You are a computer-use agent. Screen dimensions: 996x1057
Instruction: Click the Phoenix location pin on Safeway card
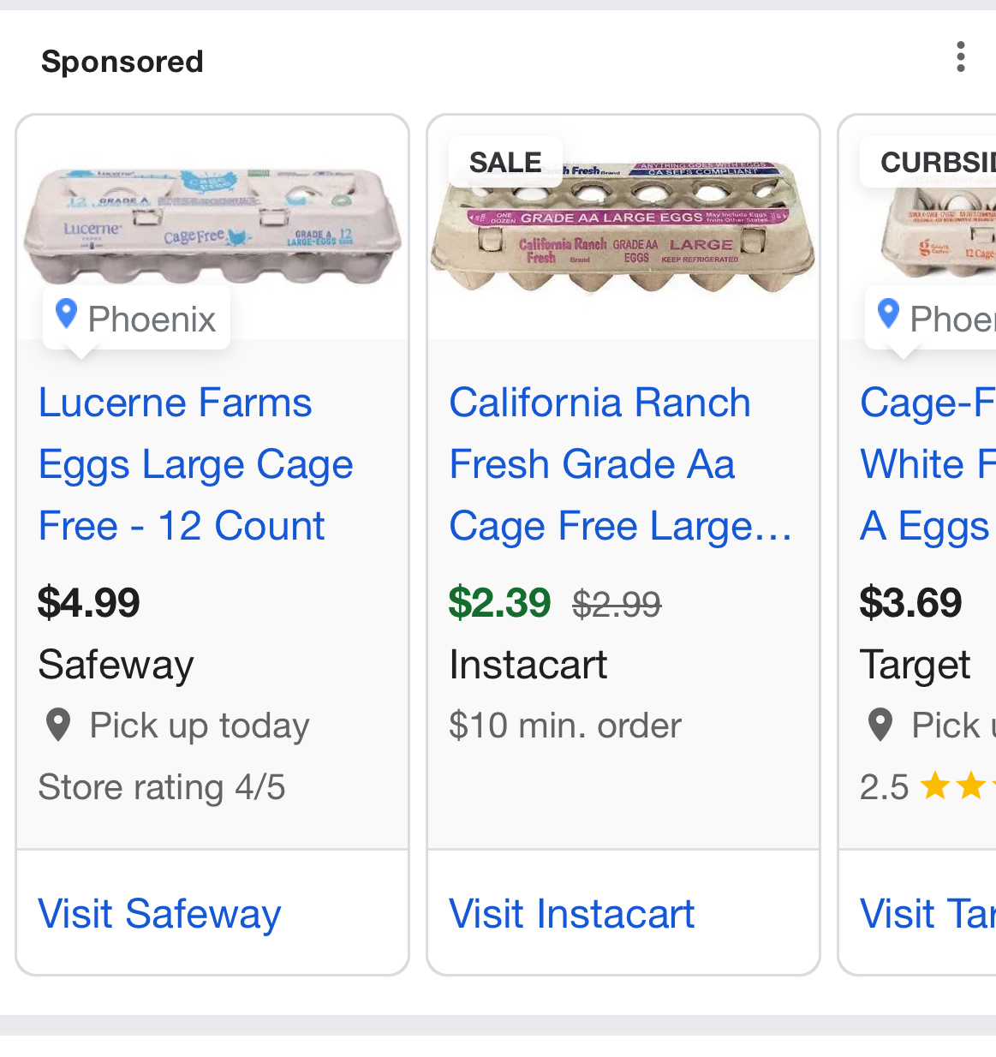[x=66, y=315]
